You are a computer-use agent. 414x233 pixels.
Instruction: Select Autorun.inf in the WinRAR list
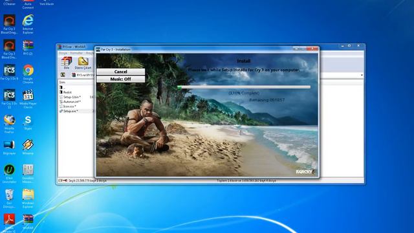pos(76,102)
